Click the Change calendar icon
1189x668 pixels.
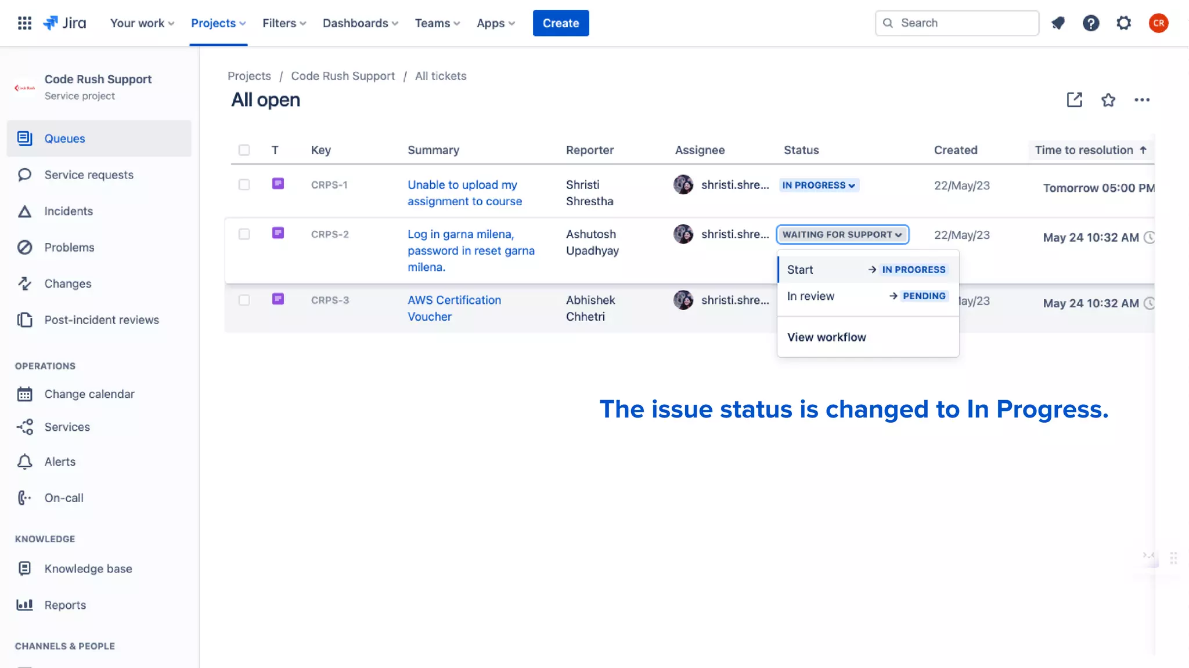[24, 394]
